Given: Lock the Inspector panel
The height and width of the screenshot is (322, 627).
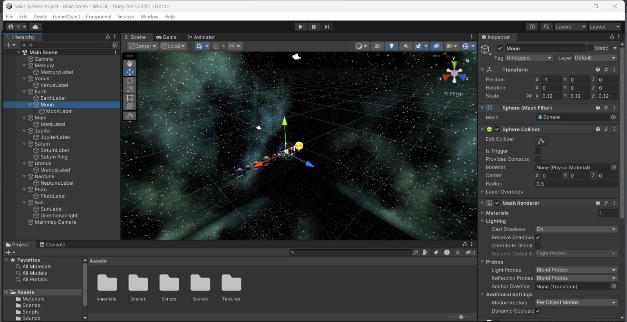Looking at the screenshot, I should 612,37.
